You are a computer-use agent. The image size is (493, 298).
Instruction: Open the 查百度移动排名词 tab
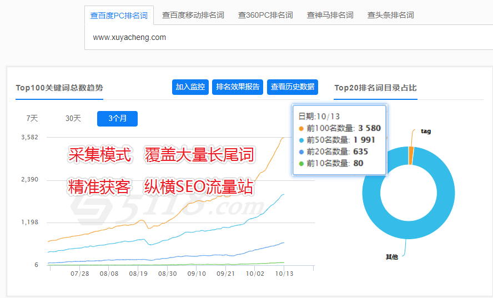coord(193,15)
